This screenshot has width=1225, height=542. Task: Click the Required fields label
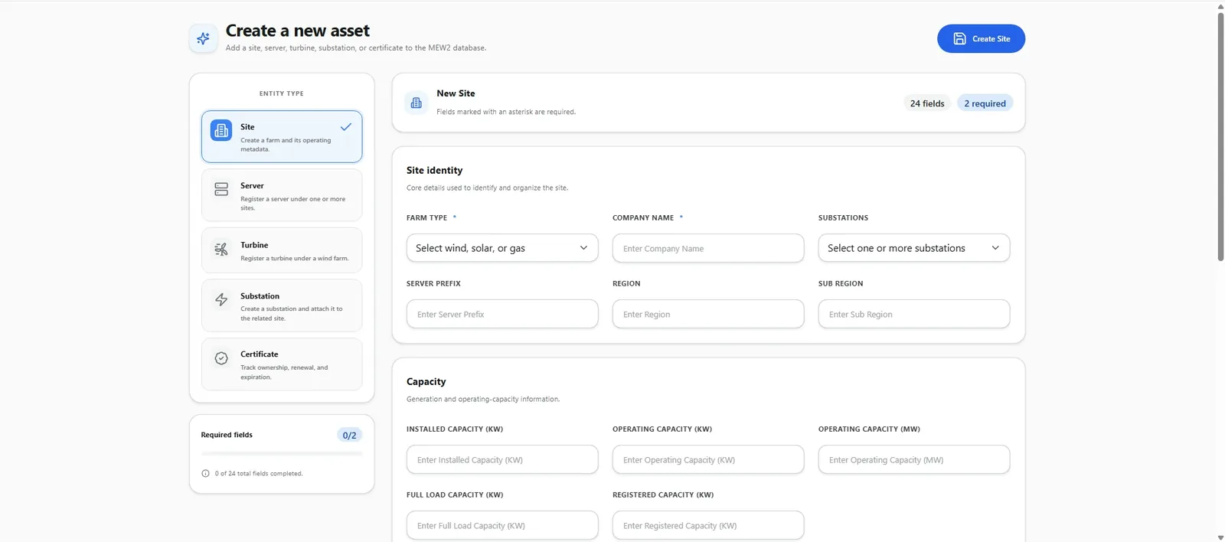pyautogui.click(x=227, y=435)
